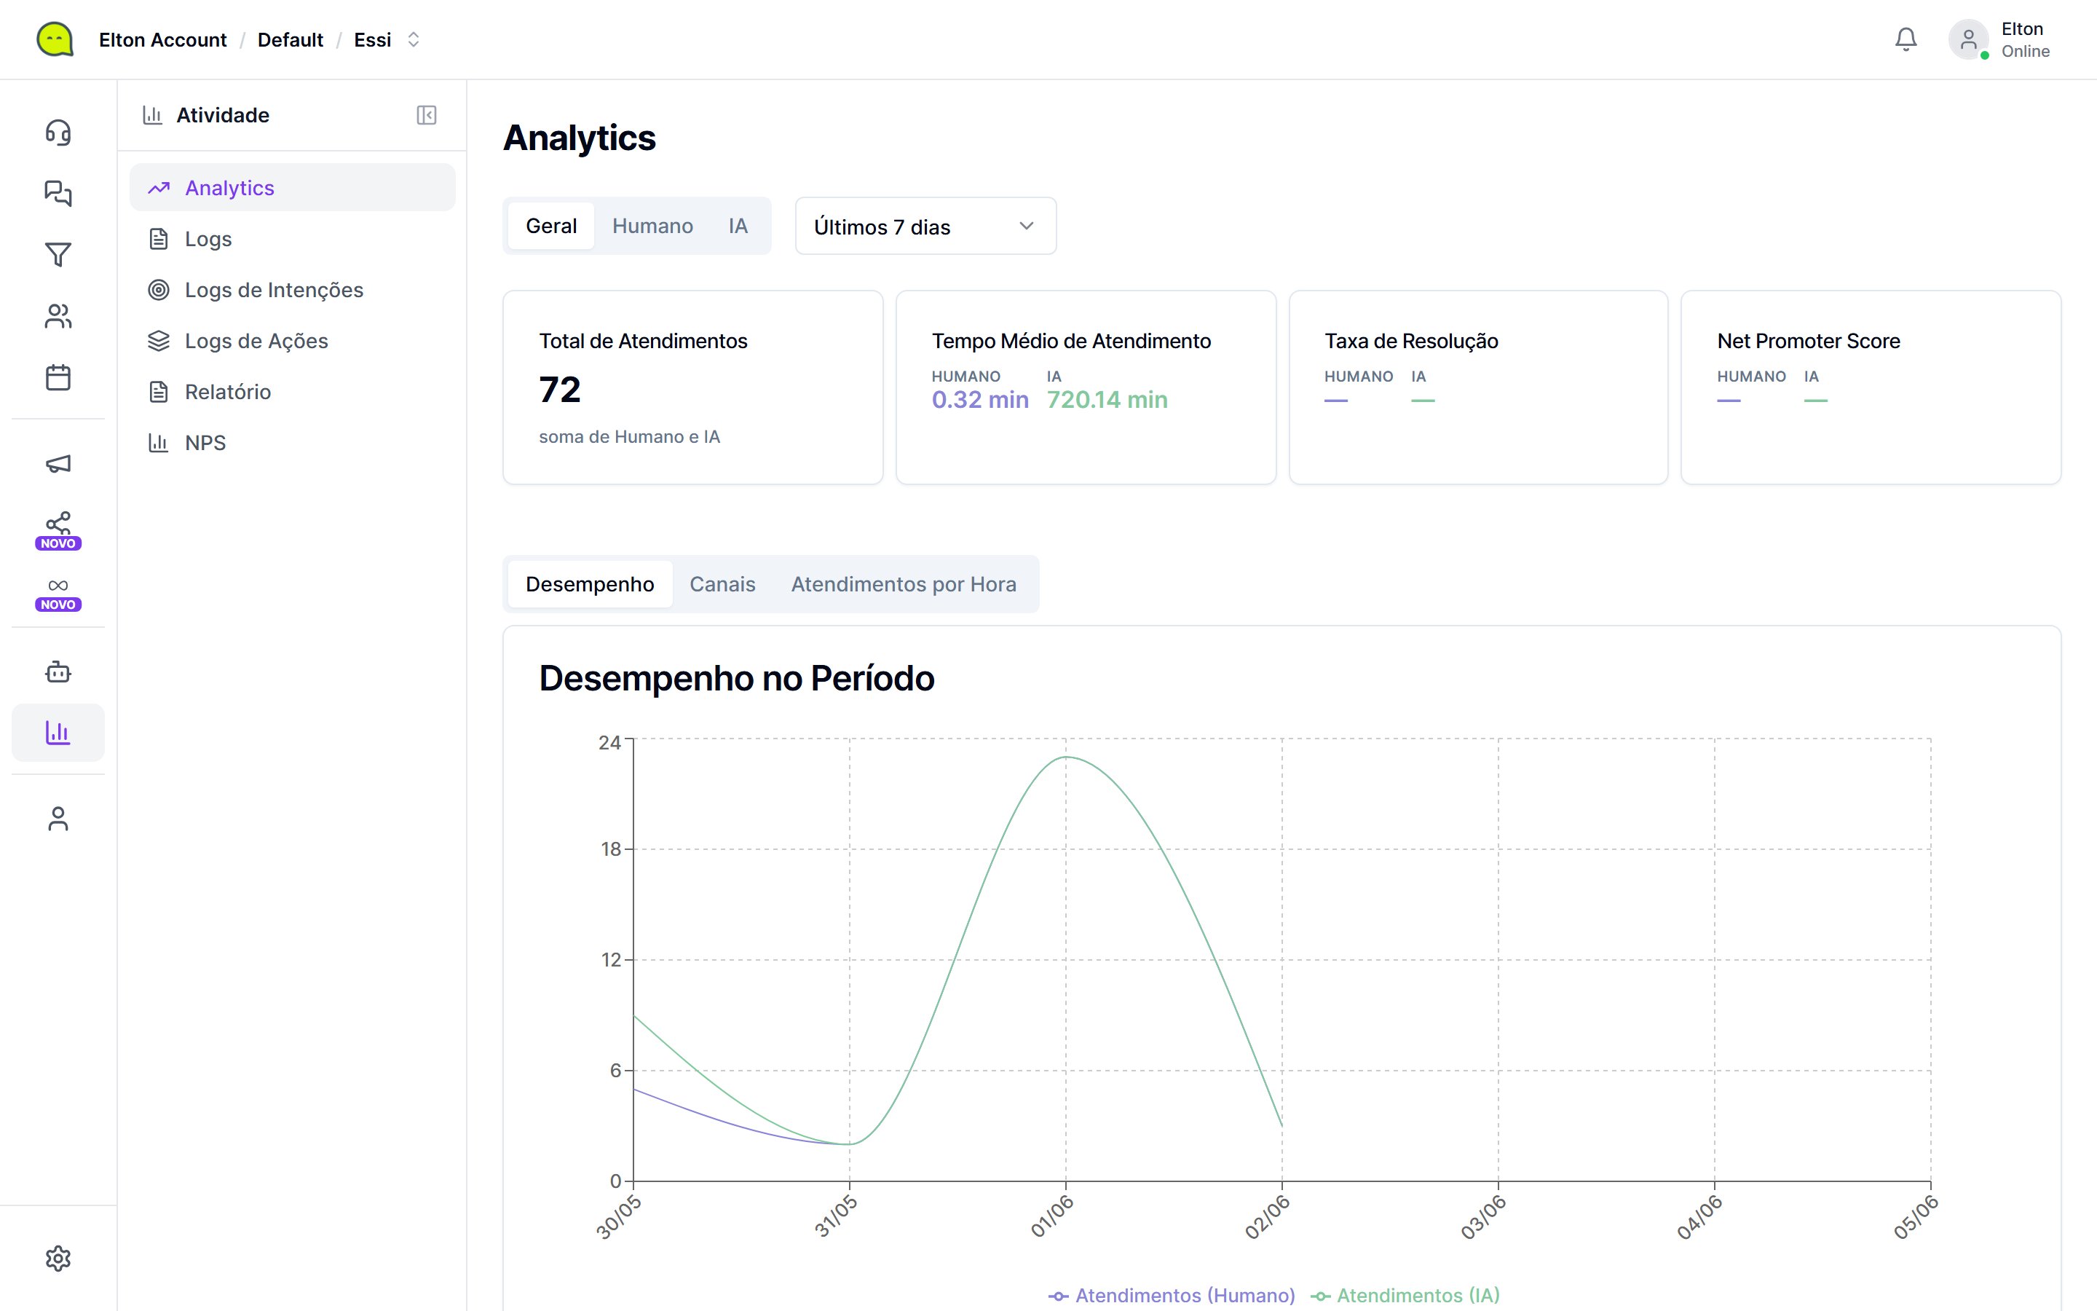Switch to the Canais tab

(723, 584)
